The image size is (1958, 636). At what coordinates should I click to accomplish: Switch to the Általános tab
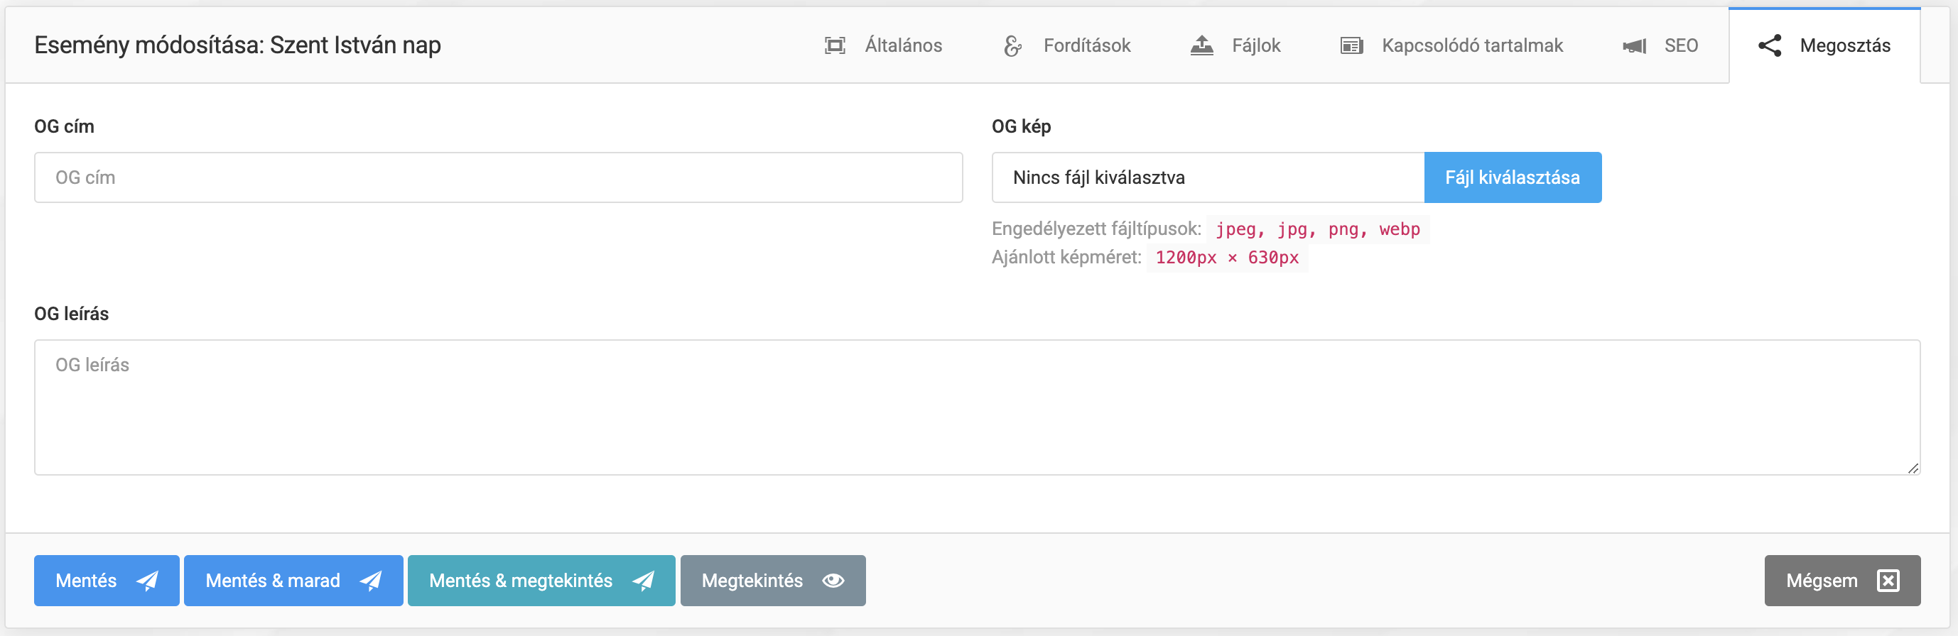tap(903, 45)
